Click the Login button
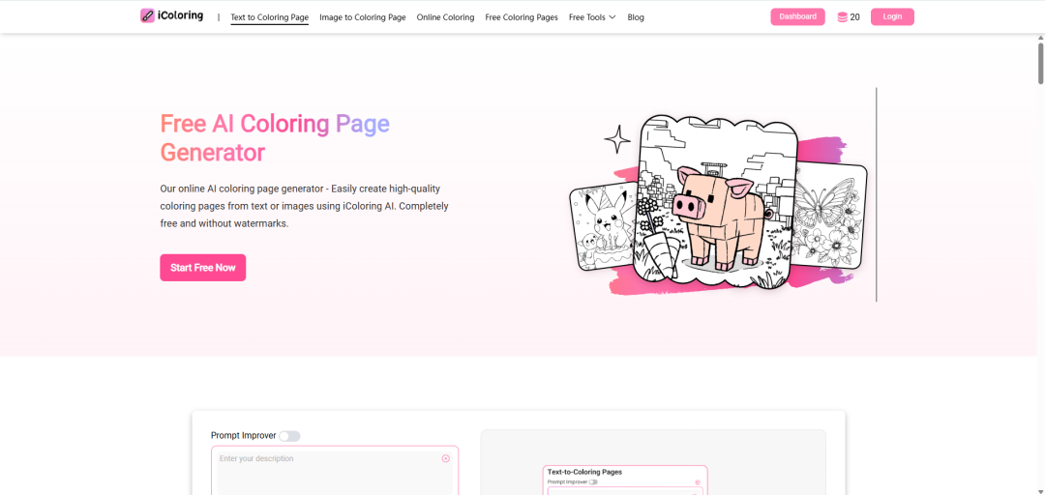The height and width of the screenshot is (495, 1045). [892, 16]
